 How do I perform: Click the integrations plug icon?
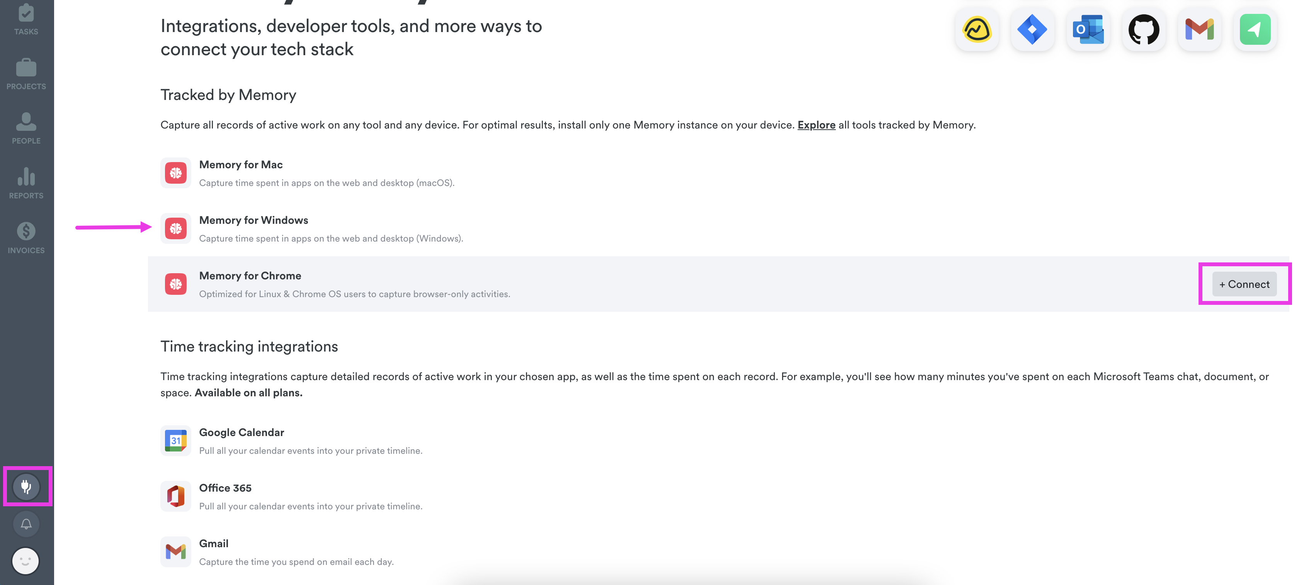(x=26, y=486)
